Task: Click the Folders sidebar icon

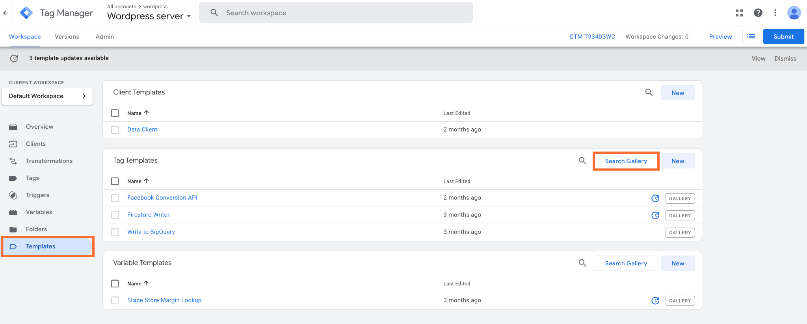Action: [13, 229]
